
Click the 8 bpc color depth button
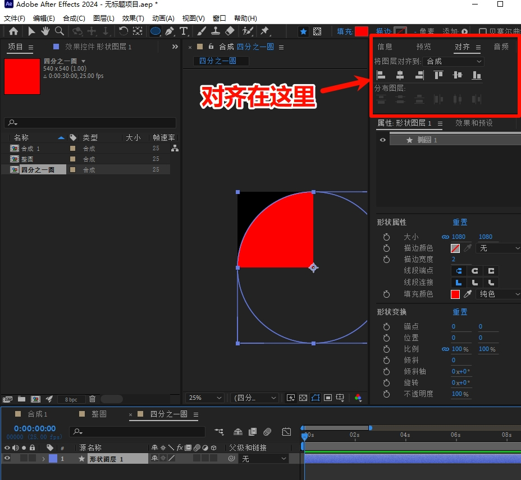pyautogui.click(x=71, y=399)
